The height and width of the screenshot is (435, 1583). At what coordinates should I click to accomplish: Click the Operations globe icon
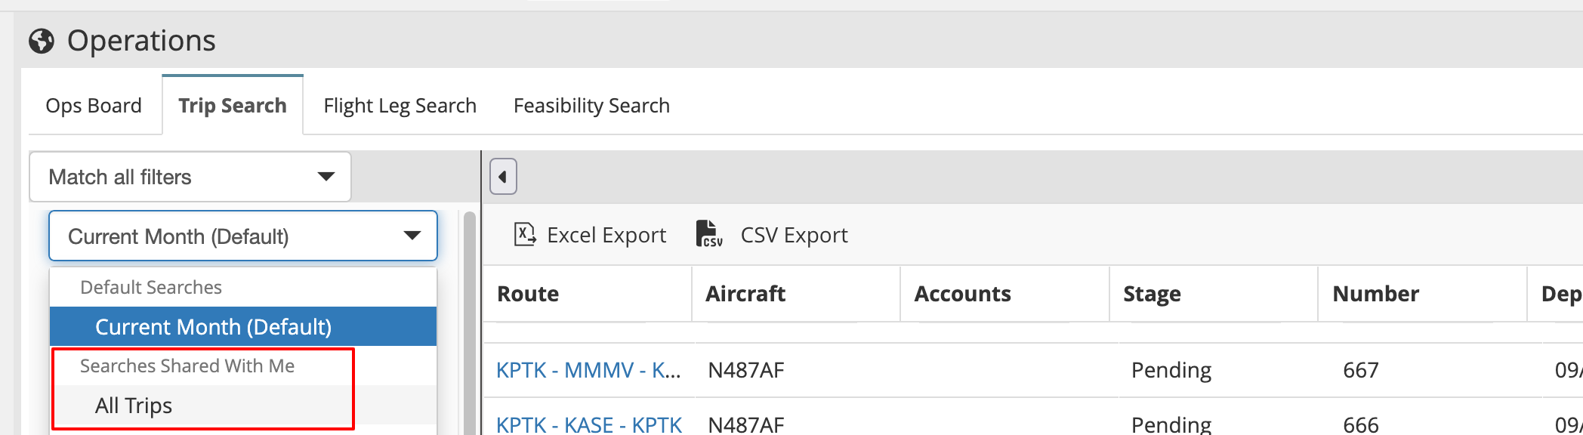click(x=42, y=41)
